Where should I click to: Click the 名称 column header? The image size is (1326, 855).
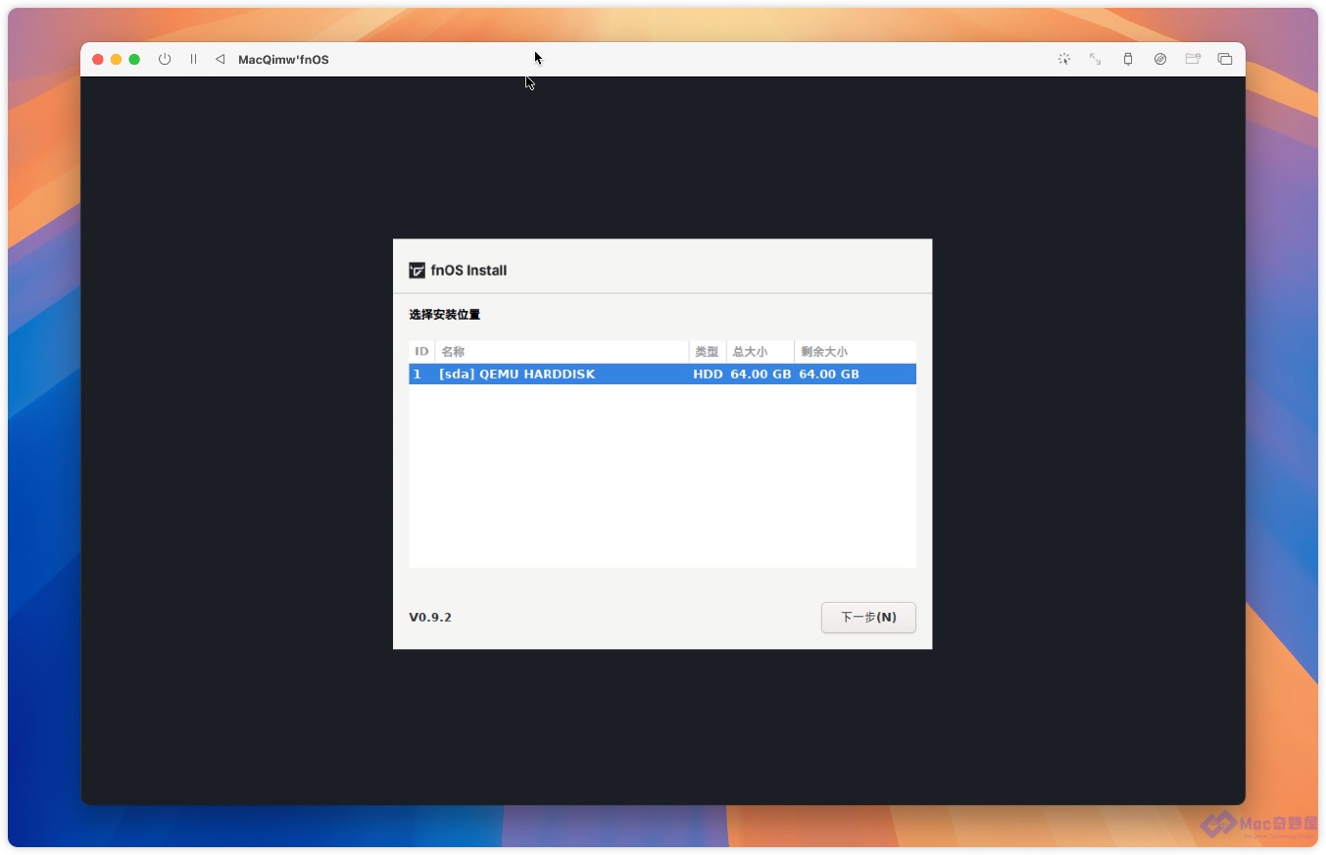(562, 351)
